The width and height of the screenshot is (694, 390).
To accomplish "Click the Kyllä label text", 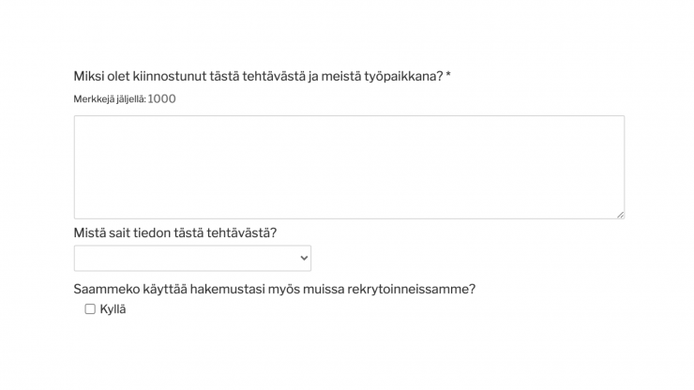I will [113, 309].
